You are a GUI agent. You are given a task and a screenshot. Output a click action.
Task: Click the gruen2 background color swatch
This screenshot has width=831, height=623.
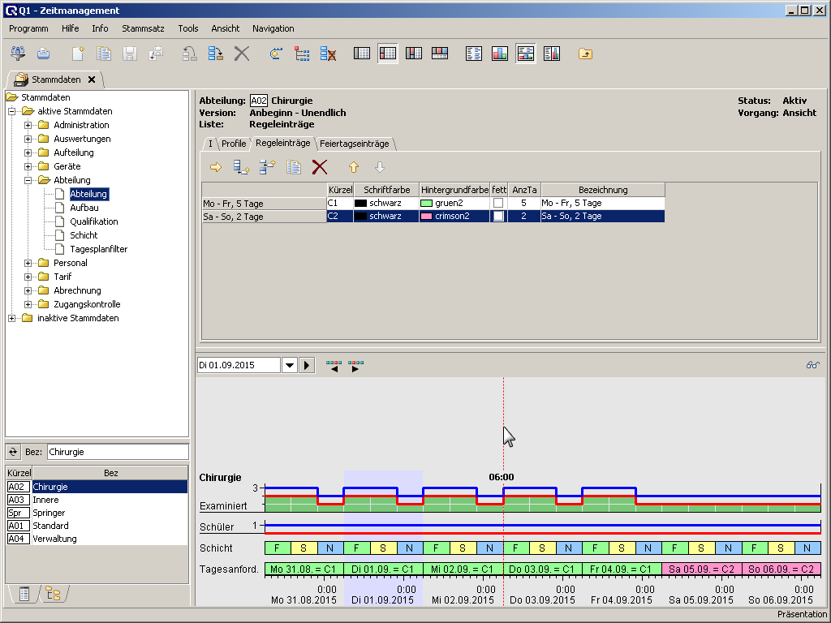pos(427,203)
